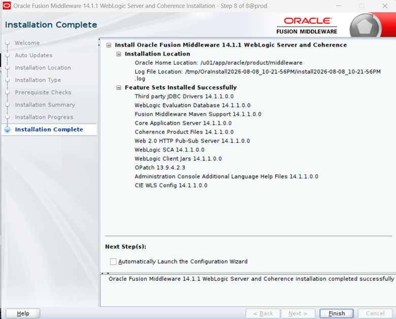This screenshot has height=319, width=396.
Task: Click the Next Step(s) heading
Action: pyautogui.click(x=125, y=246)
